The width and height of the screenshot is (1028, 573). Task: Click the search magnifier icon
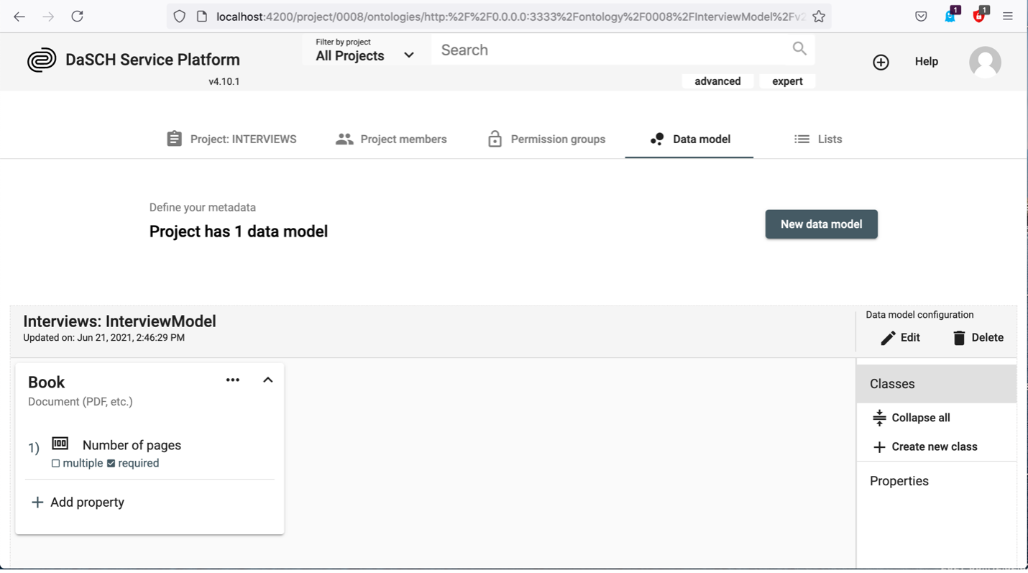coord(799,48)
